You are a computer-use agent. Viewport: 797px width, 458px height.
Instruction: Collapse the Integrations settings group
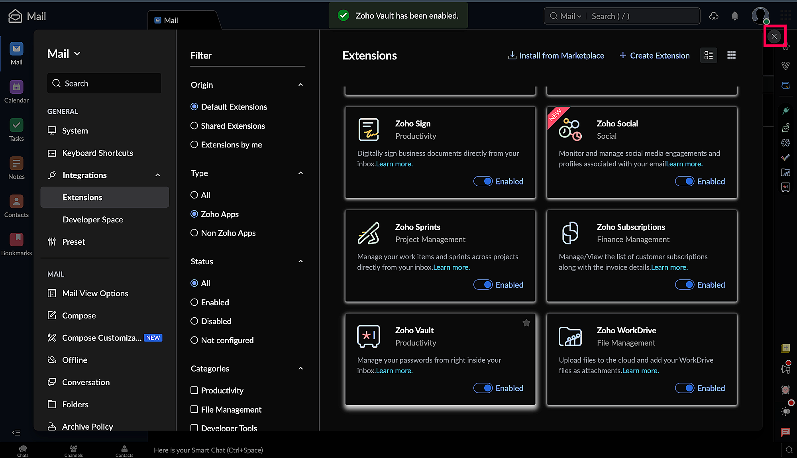pos(157,175)
